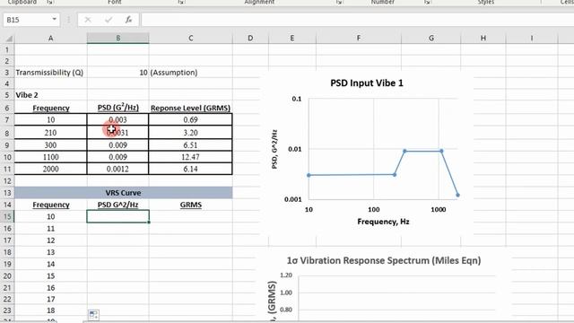Click the chart data point at 2000 Hz

[457, 196]
